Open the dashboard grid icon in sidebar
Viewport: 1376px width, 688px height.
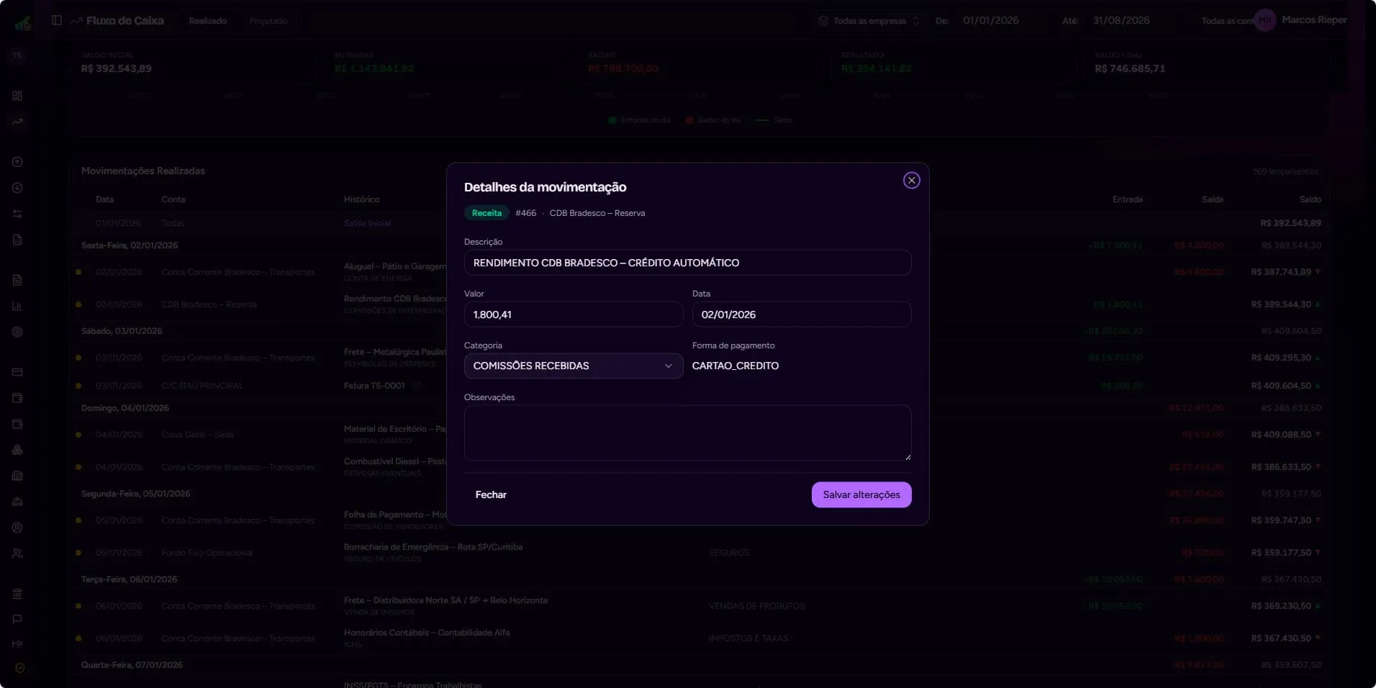coord(17,96)
